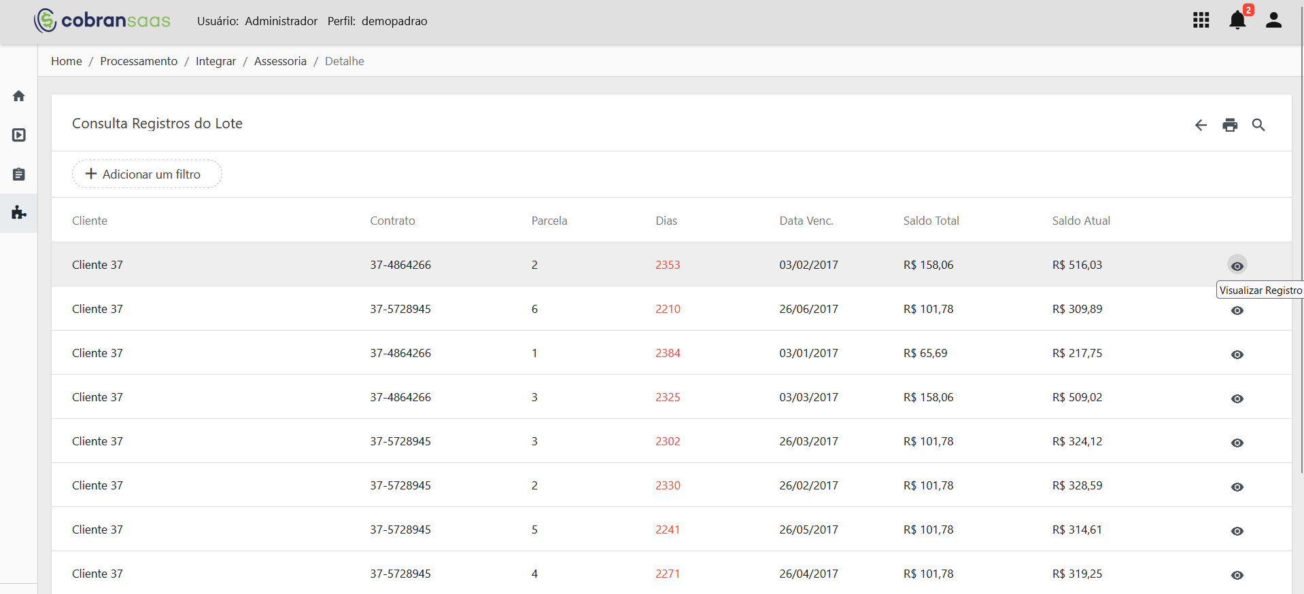Viewport: 1304px width, 594px height.
Task: Navigate to Processamento in breadcrumb
Action: click(x=139, y=61)
